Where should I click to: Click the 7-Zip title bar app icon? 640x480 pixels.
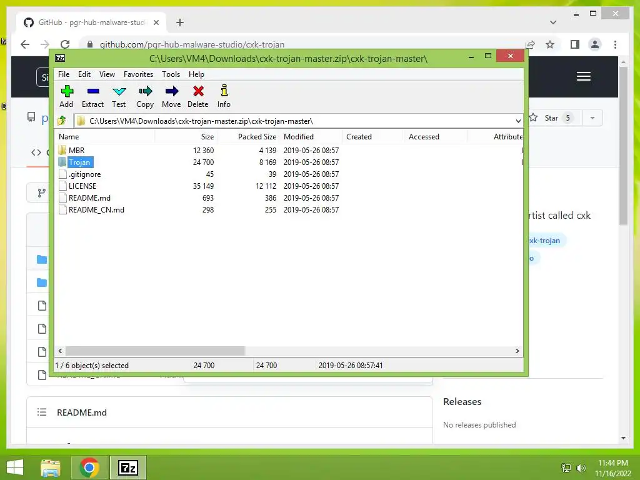coord(60,58)
